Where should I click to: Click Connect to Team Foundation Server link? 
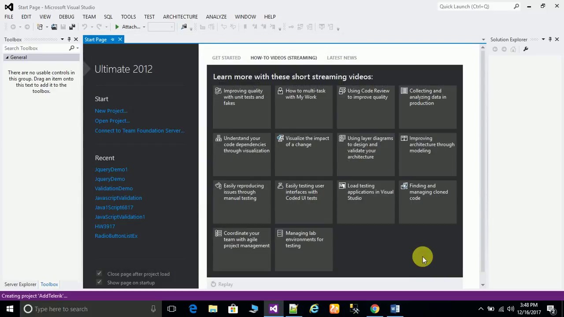tap(140, 130)
